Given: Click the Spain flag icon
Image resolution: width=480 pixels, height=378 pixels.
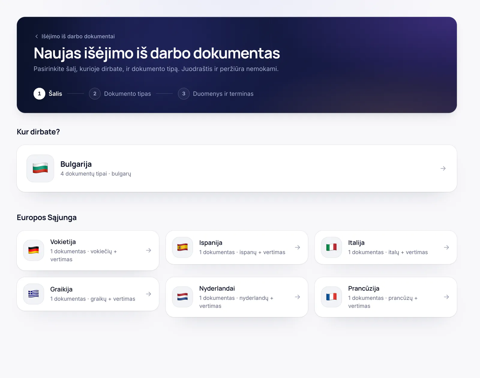Looking at the screenshot, I should point(182,247).
